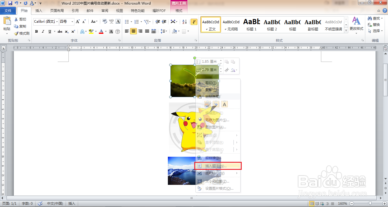The height and width of the screenshot is (207, 388).
Task: Click the increase indent icon
Action: 164,22
